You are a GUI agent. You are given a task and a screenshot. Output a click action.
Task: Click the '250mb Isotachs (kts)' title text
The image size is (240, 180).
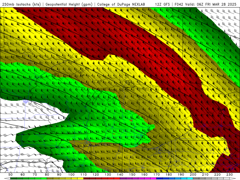pyautogui.click(x=21, y=4)
